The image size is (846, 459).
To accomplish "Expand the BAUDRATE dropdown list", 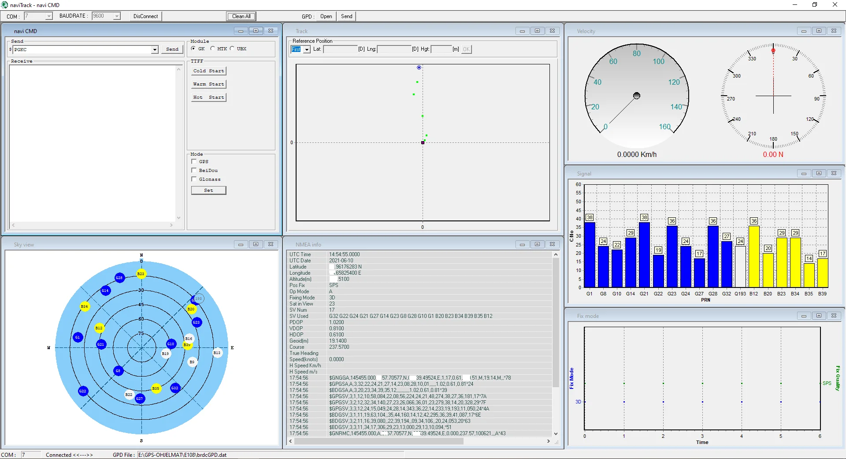I will pyautogui.click(x=117, y=16).
